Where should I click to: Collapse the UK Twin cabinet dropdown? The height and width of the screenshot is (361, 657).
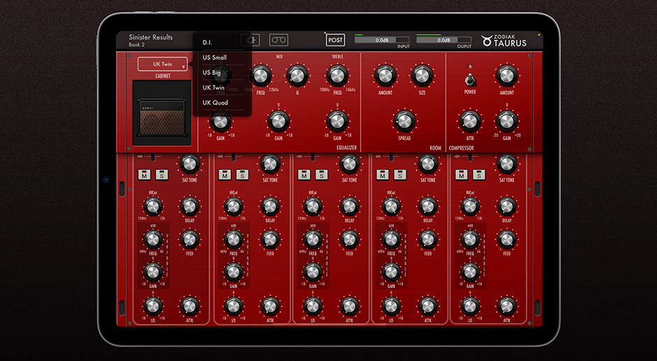click(x=162, y=64)
